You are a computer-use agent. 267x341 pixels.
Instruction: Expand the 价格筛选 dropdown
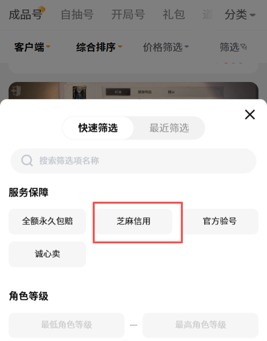[x=166, y=47]
